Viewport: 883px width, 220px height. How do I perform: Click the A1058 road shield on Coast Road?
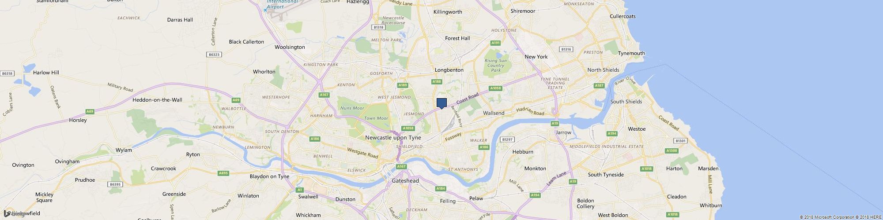pyautogui.click(x=496, y=88)
